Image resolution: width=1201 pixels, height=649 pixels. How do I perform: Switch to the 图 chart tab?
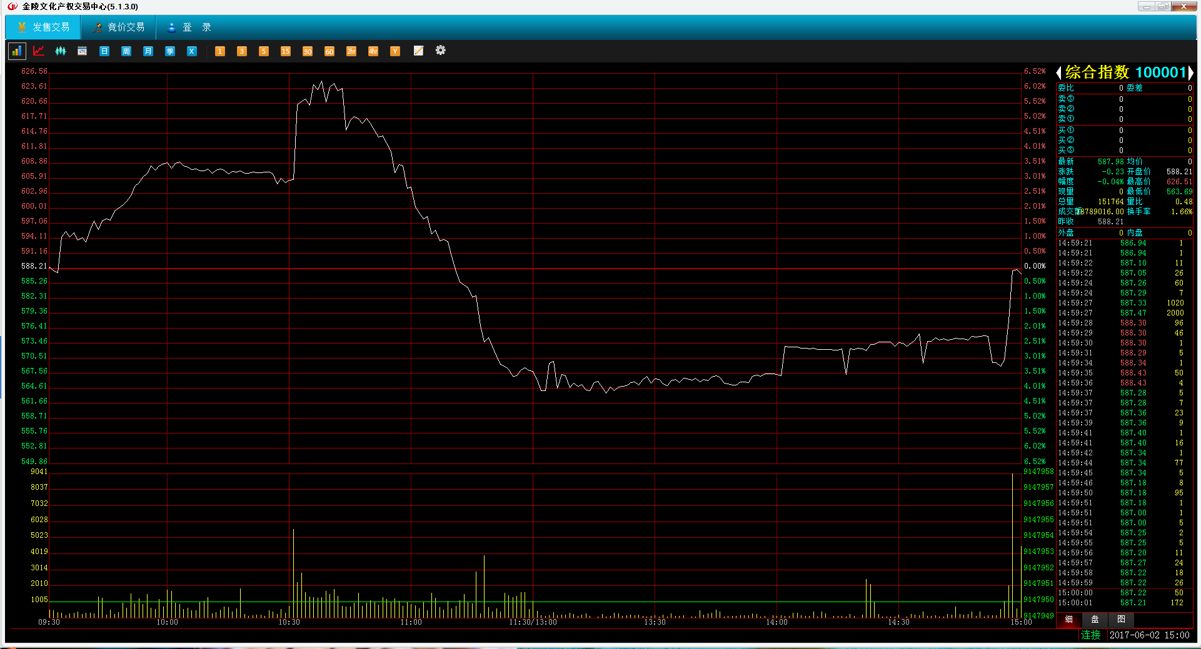[1121, 620]
